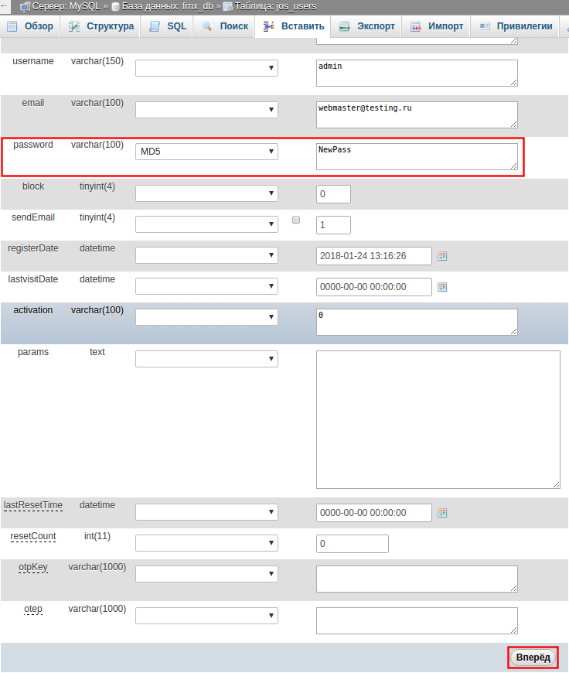The height and width of the screenshot is (673, 569).
Task: Open the username function dropdown
Action: click(207, 68)
